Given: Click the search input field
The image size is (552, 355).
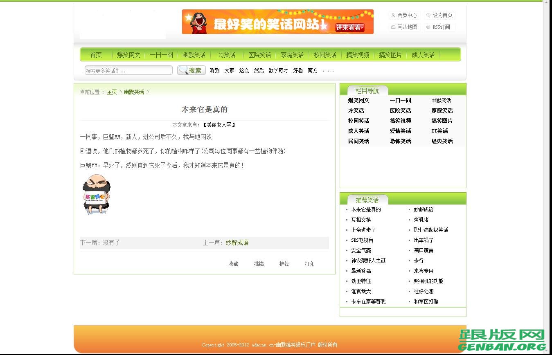Looking at the screenshot, I should (x=128, y=70).
